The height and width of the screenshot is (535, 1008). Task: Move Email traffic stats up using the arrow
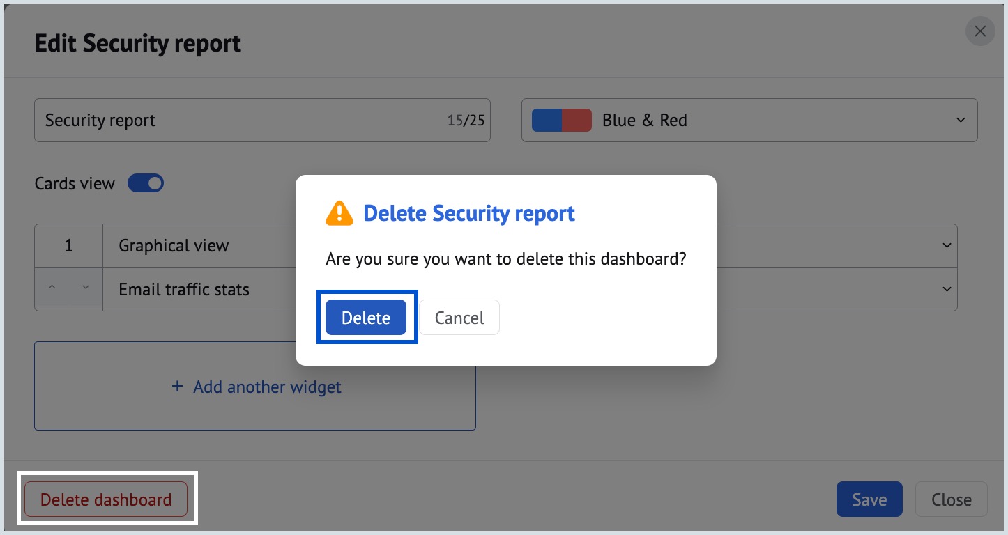click(53, 288)
